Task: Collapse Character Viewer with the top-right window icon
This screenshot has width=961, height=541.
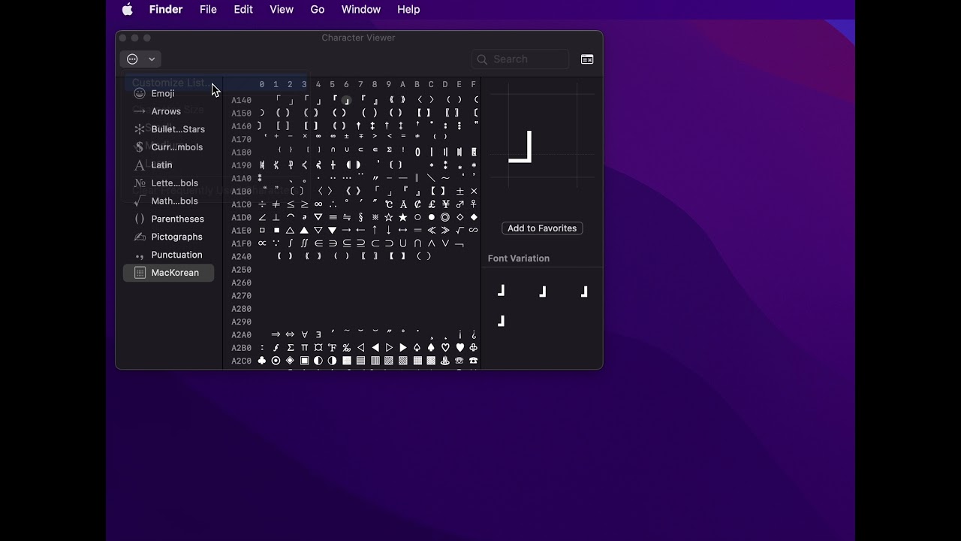Action: [x=587, y=59]
